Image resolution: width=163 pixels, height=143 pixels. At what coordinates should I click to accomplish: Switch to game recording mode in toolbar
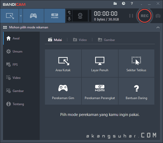click(33, 16)
